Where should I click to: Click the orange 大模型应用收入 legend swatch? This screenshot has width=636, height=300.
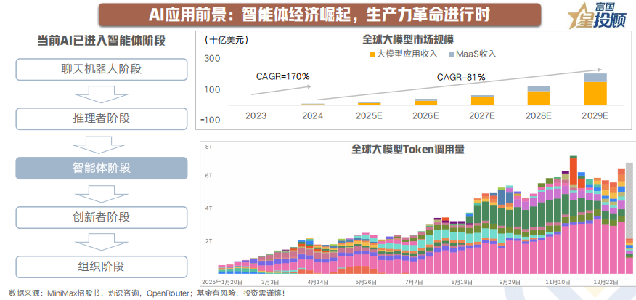[371, 54]
